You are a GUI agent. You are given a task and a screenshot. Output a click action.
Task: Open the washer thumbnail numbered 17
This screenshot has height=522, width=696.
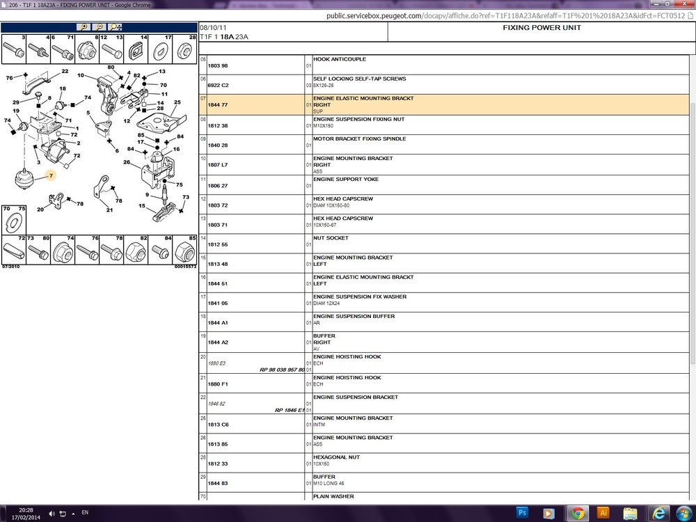click(x=160, y=49)
